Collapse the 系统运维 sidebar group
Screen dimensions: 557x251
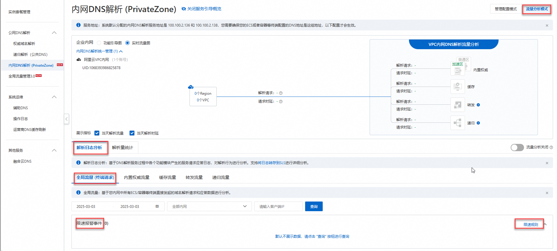click(54, 97)
